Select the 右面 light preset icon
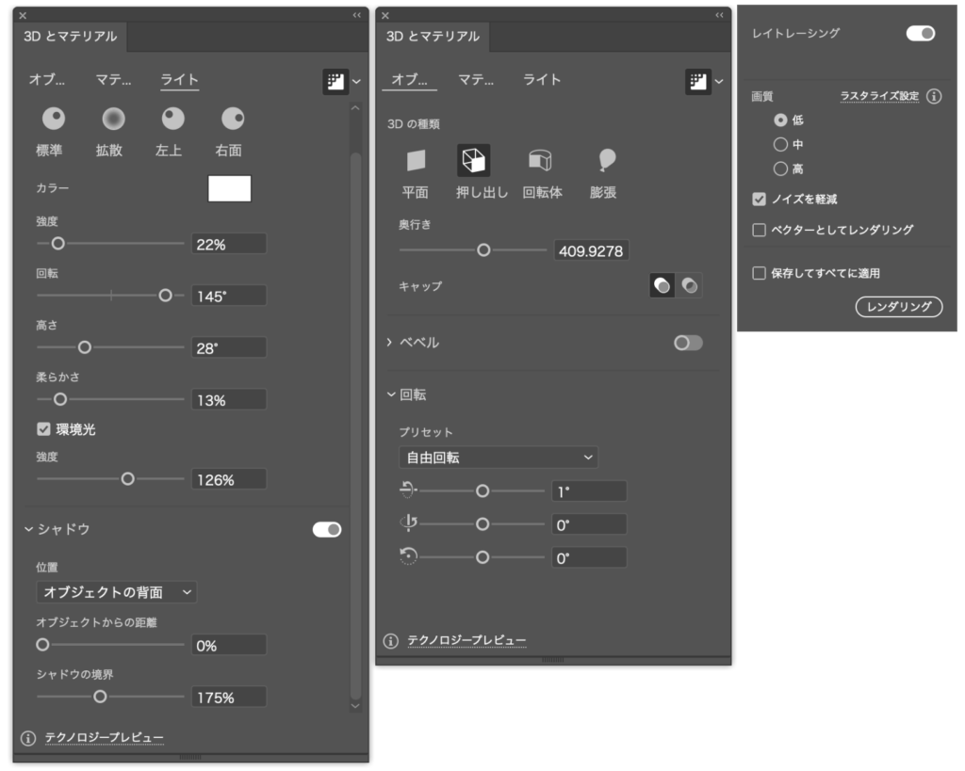Screen dimensions: 965x771 tap(233, 119)
